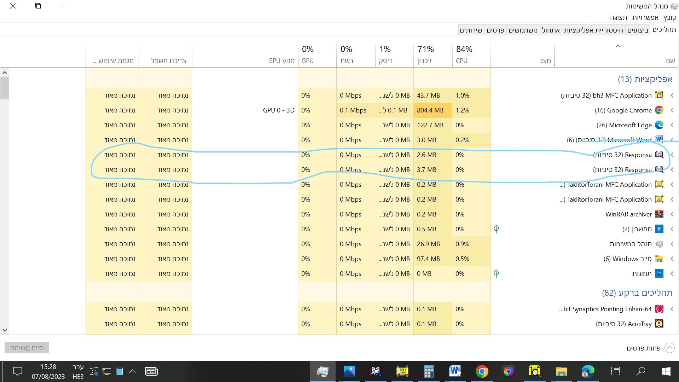Image resolution: width=679 pixels, height=382 pixels.
Task: Open news widget icon in taskbar
Action: pyautogui.click(x=151, y=371)
